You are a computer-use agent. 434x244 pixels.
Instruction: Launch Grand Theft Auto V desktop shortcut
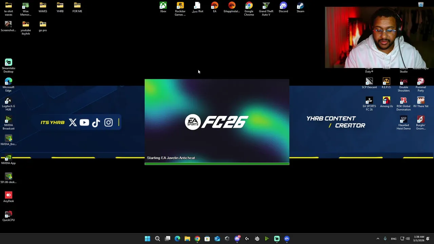pyautogui.click(x=266, y=9)
